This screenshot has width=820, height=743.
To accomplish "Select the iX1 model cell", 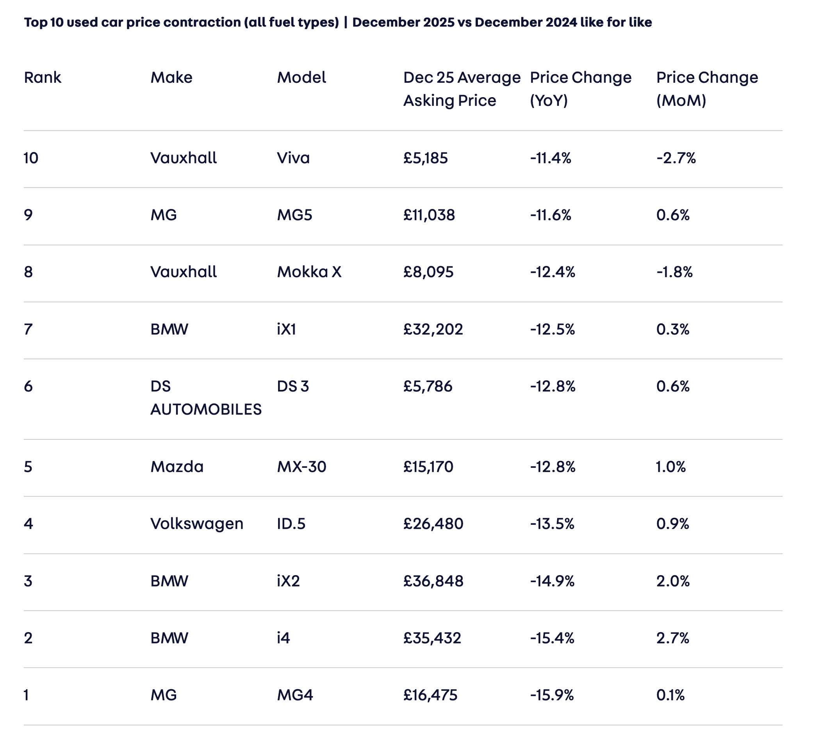I will (286, 329).
